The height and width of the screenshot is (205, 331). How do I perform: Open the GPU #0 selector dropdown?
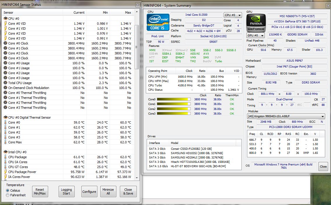[255, 35]
